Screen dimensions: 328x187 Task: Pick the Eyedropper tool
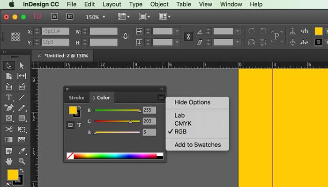tap(22, 151)
